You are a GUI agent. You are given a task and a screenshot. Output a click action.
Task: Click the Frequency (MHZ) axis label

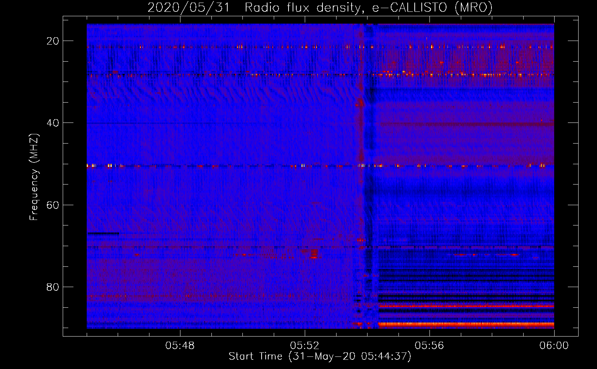point(34,177)
